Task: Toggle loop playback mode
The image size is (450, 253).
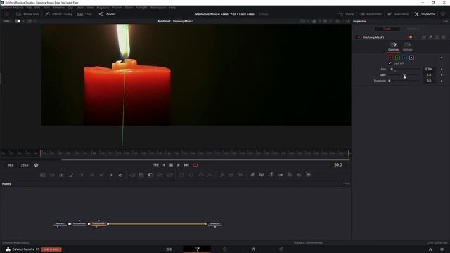Action: point(195,165)
